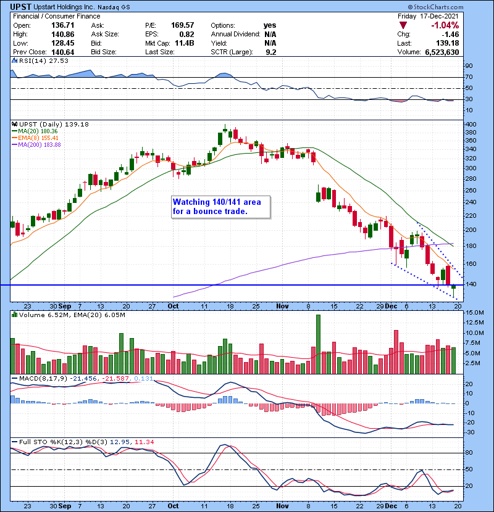Viewport: 494px width, 512px height.
Task: Click the MACD(8,17,9) indicator label
Action: pos(43,379)
